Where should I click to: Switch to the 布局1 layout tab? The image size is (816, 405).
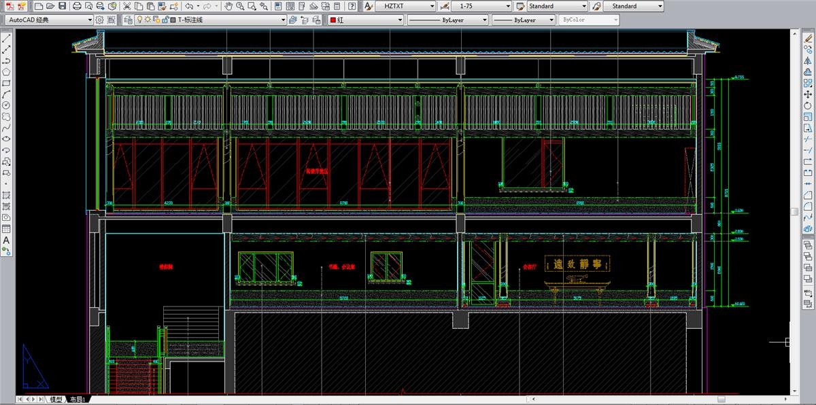(x=78, y=400)
